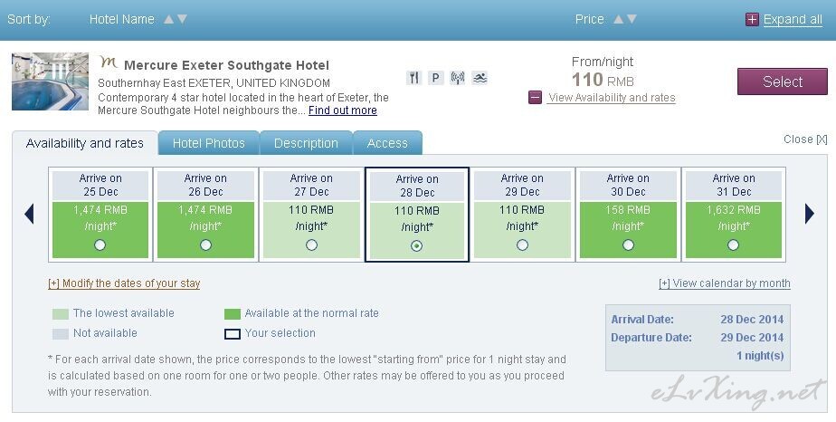The image size is (836, 422).
Task: Click the Mercure brand logo
Action: (109, 62)
